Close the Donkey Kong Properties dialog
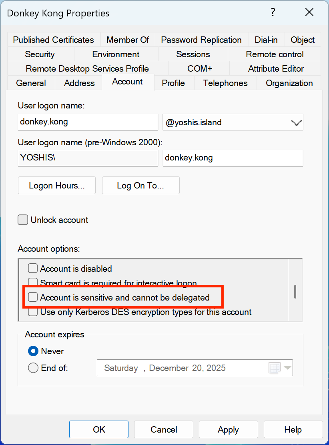 pos(309,12)
